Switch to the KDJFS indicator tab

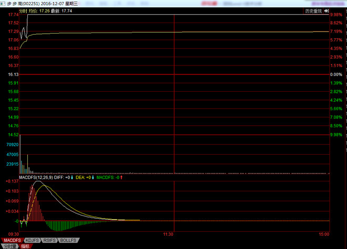33,240
